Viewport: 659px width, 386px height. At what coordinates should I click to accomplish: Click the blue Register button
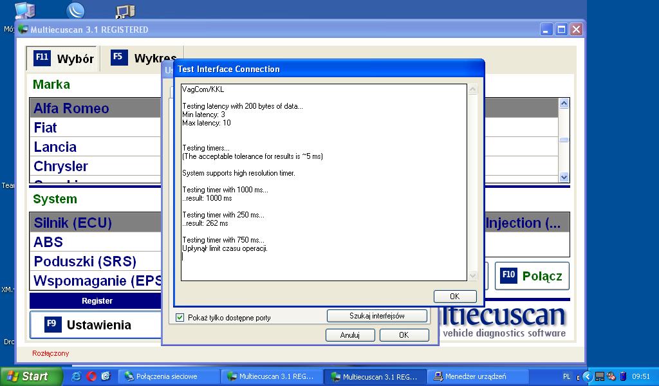[95, 300]
